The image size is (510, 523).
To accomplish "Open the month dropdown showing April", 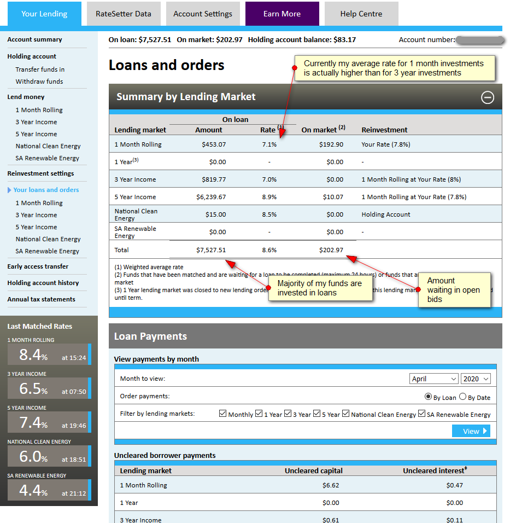I will tap(433, 379).
